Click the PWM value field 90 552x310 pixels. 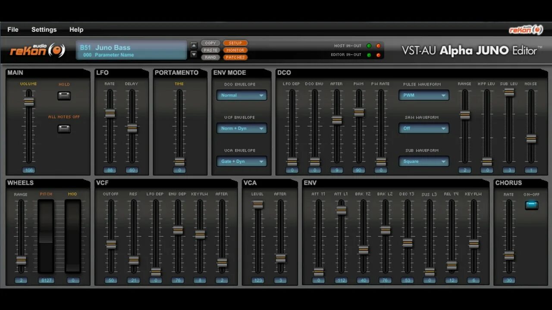point(359,170)
